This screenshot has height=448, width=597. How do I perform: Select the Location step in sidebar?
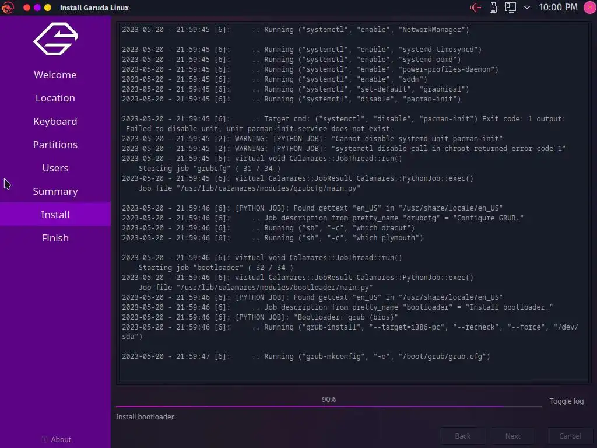(x=55, y=98)
